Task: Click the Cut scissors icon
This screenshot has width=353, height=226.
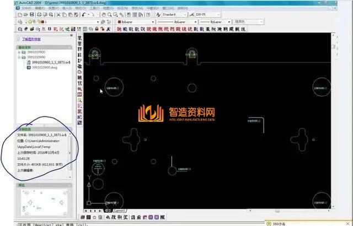Action: (58, 15)
